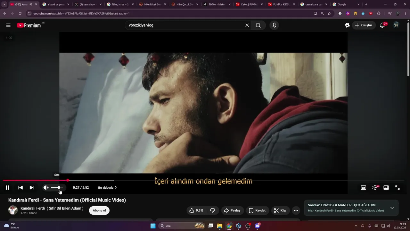410x231 pixels.
Task: Click the 'Paylaş' share button
Action: [x=232, y=210]
